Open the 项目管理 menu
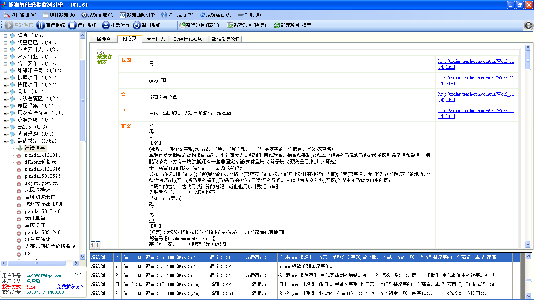The height and width of the screenshot is (300, 534). pos(20,15)
